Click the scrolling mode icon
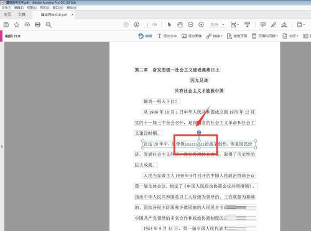 pyautogui.click(x=247, y=25)
